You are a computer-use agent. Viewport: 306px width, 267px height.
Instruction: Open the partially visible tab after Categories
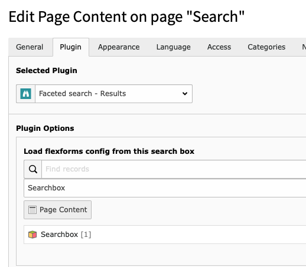pos(303,47)
